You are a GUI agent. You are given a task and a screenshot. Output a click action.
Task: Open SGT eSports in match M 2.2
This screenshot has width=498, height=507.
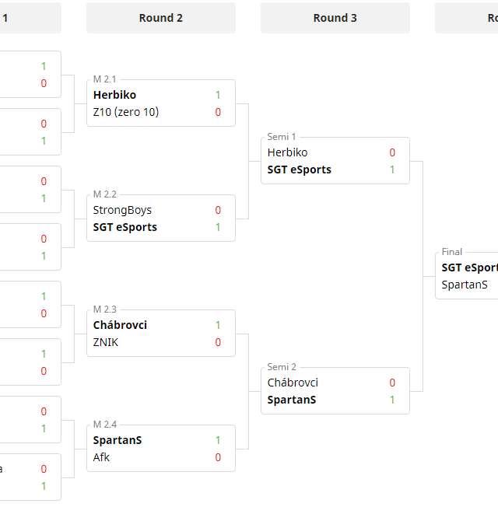[x=125, y=227]
